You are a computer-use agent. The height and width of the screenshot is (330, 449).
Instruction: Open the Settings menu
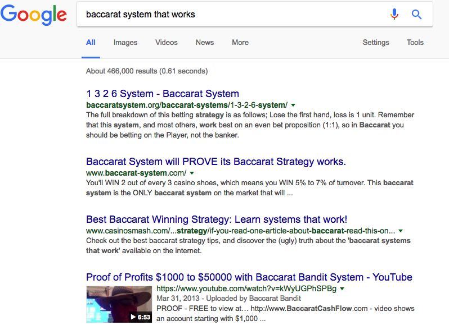[x=376, y=43]
